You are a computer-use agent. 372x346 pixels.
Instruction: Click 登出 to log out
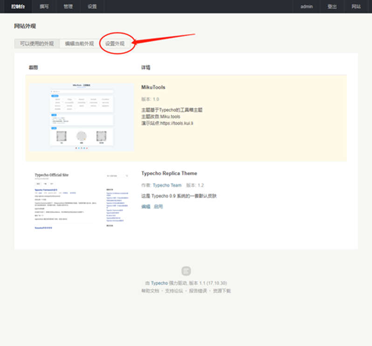coord(332,7)
